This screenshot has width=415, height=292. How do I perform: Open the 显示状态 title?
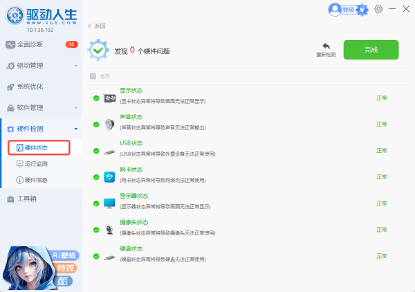click(x=131, y=91)
